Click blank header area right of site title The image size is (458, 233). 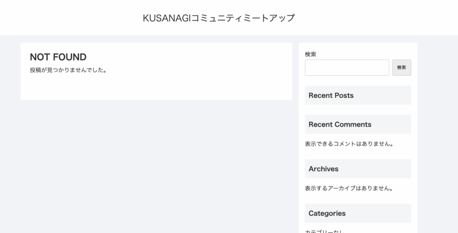click(x=380, y=18)
